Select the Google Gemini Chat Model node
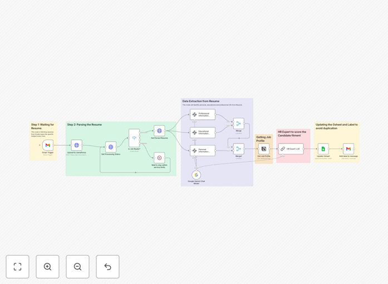This screenshot has width=388, height=284. [x=197, y=175]
